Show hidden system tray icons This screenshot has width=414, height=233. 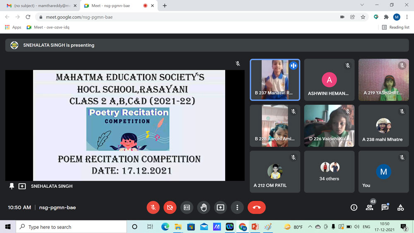click(310, 227)
